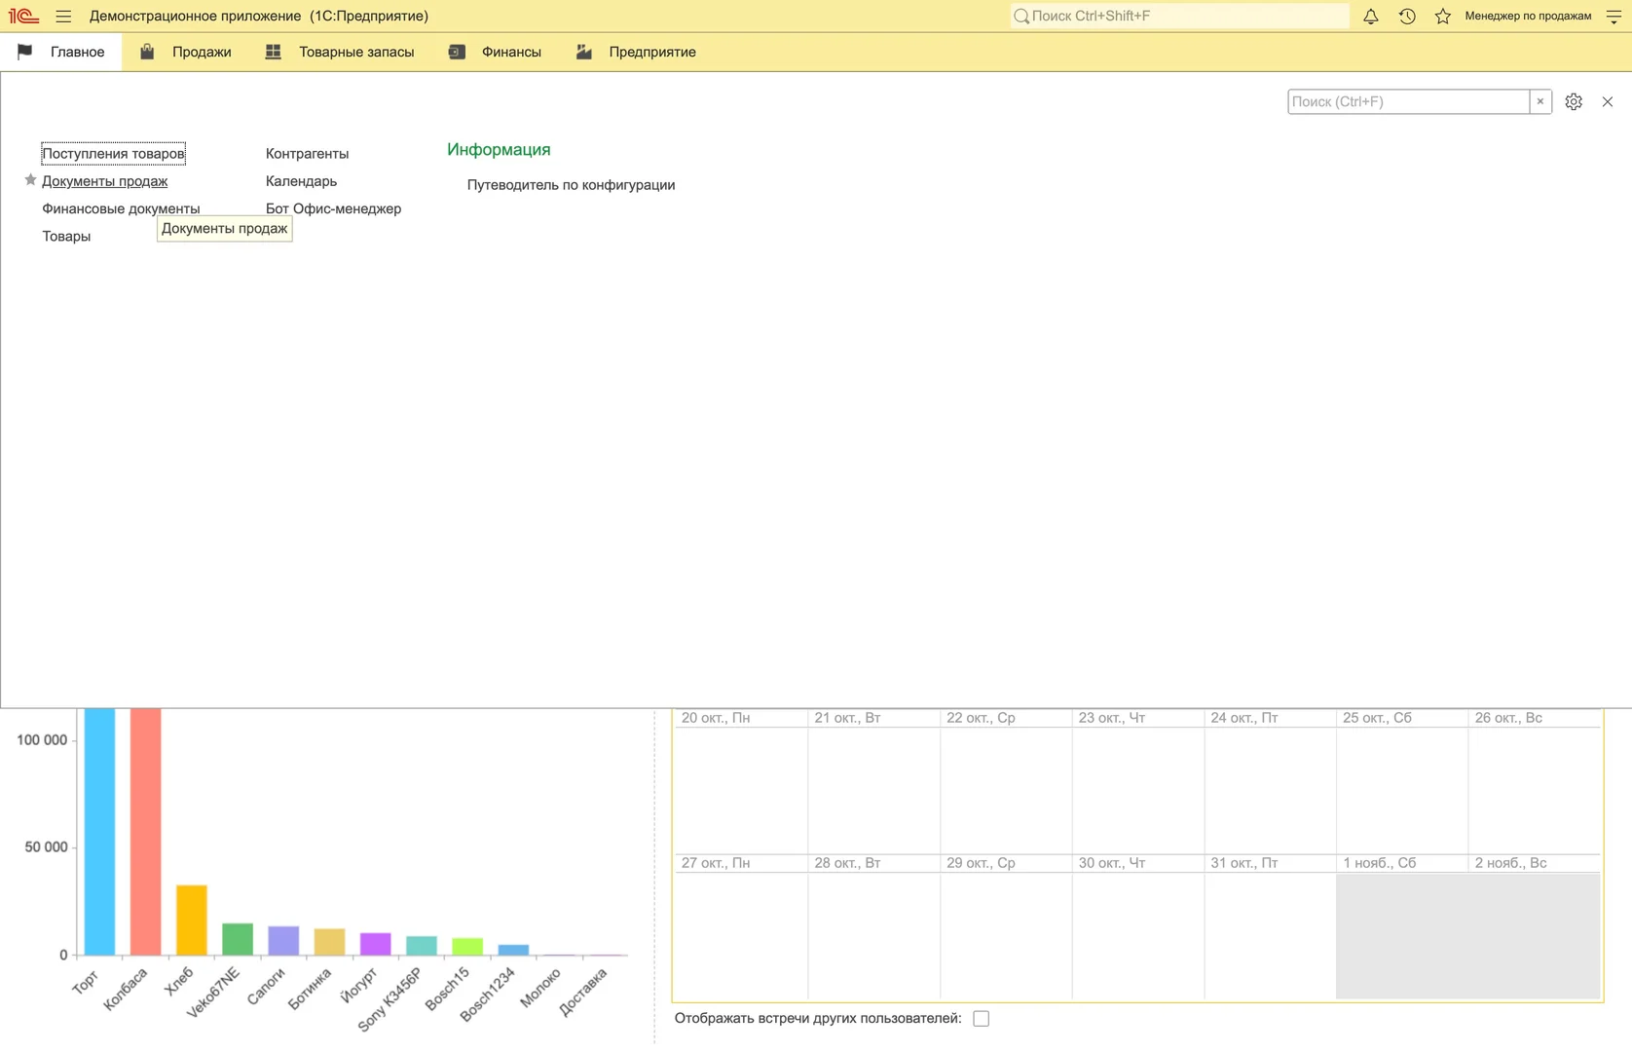Open function menu settings gear
The image size is (1632, 1052).
point(1574,101)
